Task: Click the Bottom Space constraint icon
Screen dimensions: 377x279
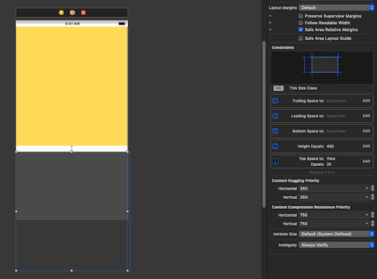Action: coord(275,131)
